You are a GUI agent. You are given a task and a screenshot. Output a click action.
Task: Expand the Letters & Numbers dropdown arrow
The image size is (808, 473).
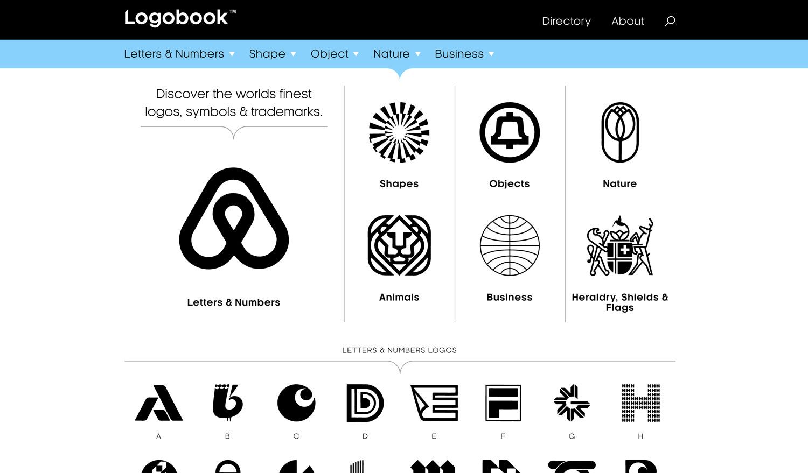pos(232,54)
